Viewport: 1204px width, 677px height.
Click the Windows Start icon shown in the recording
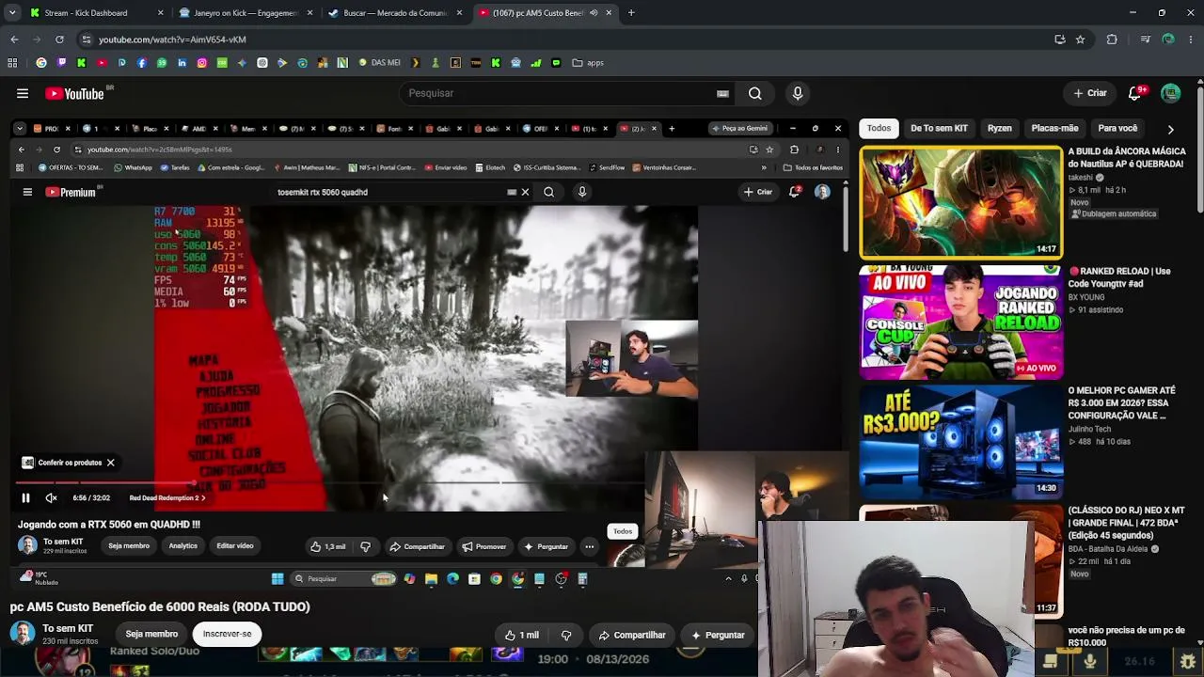(x=277, y=579)
